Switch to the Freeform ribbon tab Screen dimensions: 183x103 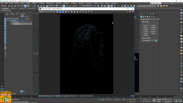pyautogui.click(x=13, y=9)
